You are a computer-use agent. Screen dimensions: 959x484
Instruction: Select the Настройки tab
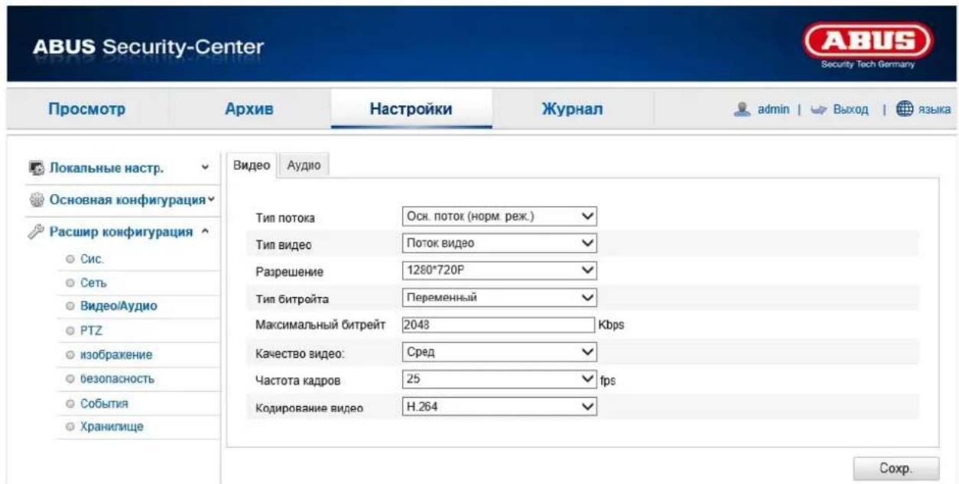(x=411, y=109)
